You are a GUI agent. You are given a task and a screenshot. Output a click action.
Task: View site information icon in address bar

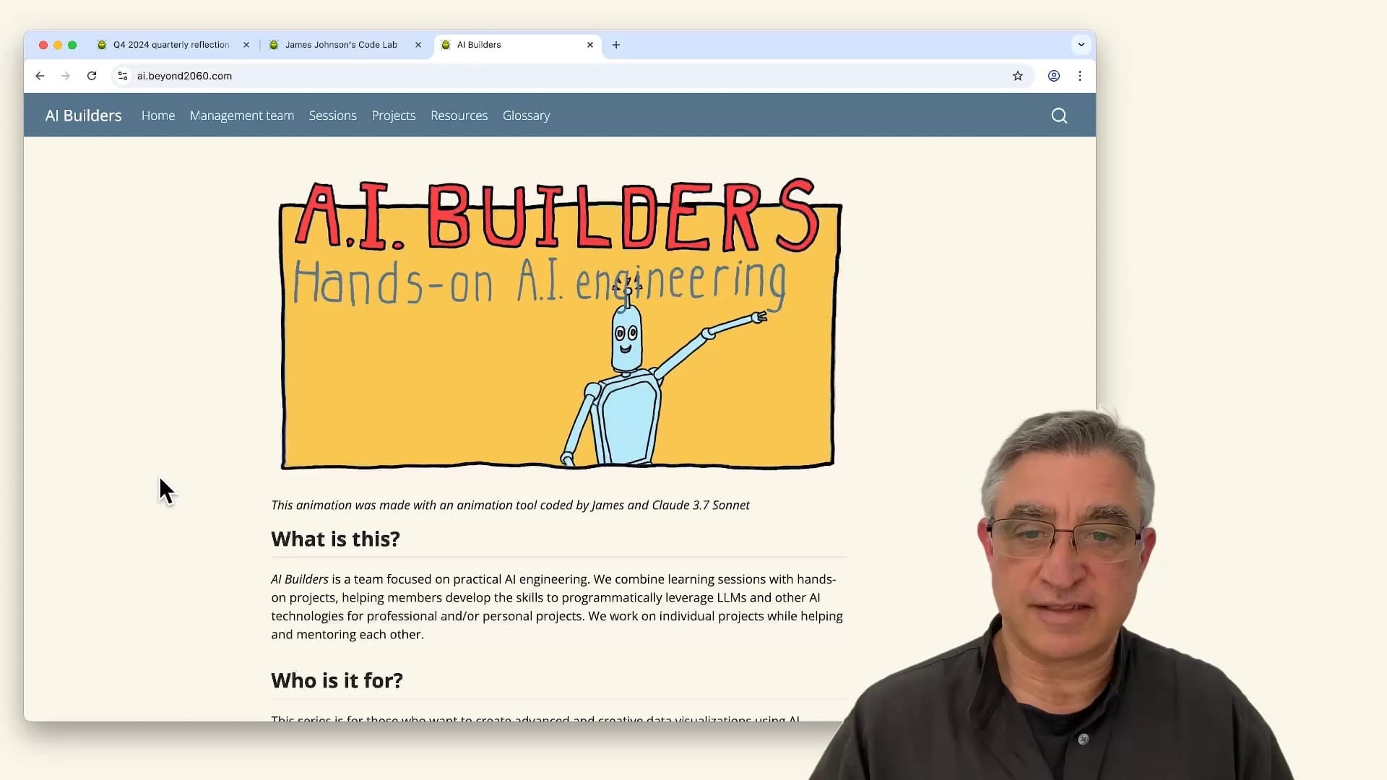[123, 76]
